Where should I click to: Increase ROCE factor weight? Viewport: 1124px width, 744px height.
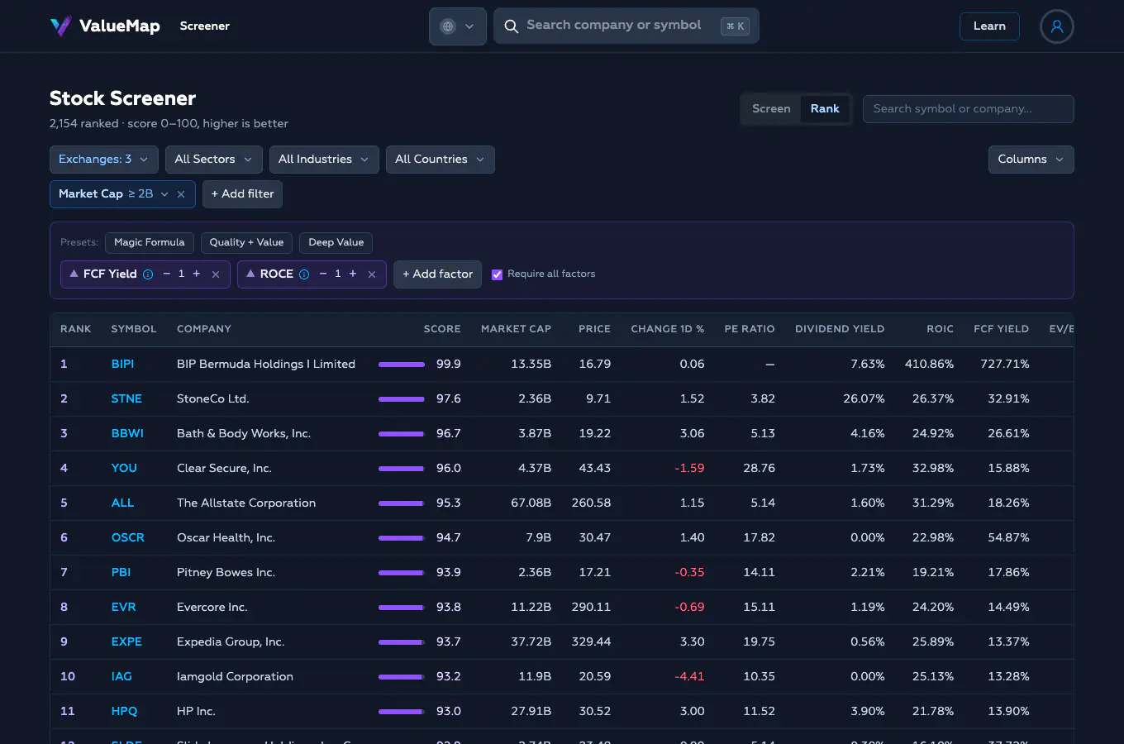[x=353, y=274]
